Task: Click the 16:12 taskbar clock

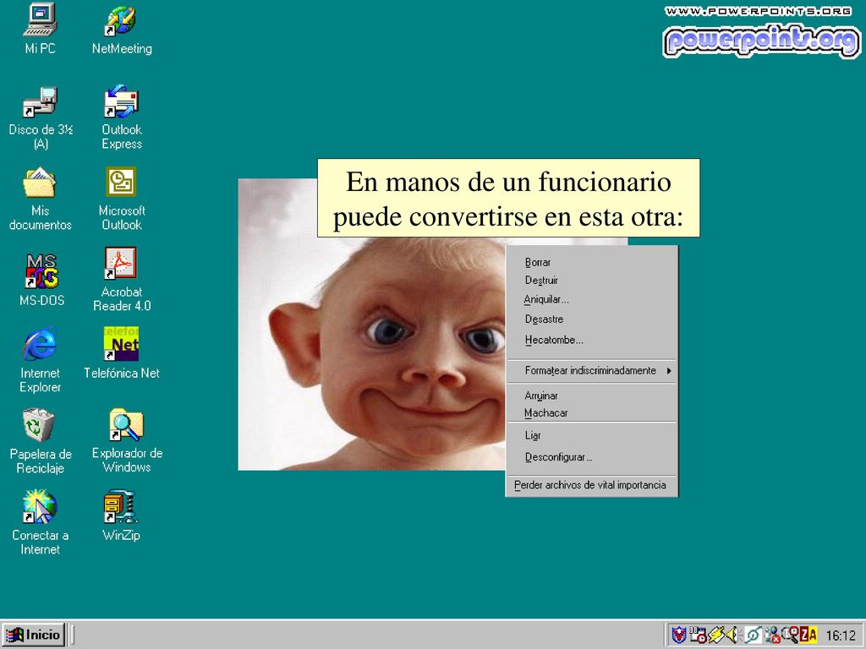Action: [841, 635]
